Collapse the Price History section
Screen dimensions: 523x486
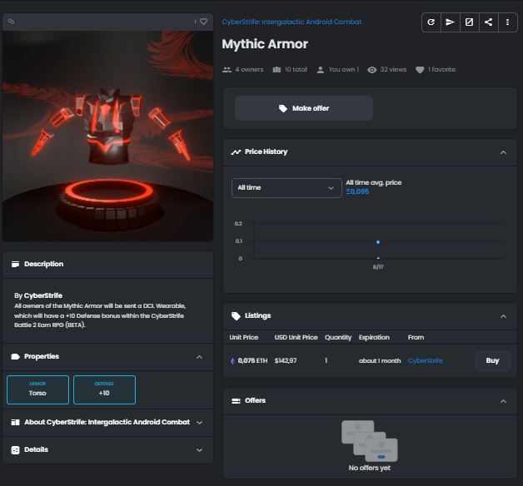point(503,152)
